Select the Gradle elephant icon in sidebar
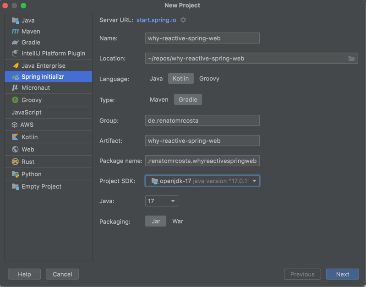 (x=15, y=43)
